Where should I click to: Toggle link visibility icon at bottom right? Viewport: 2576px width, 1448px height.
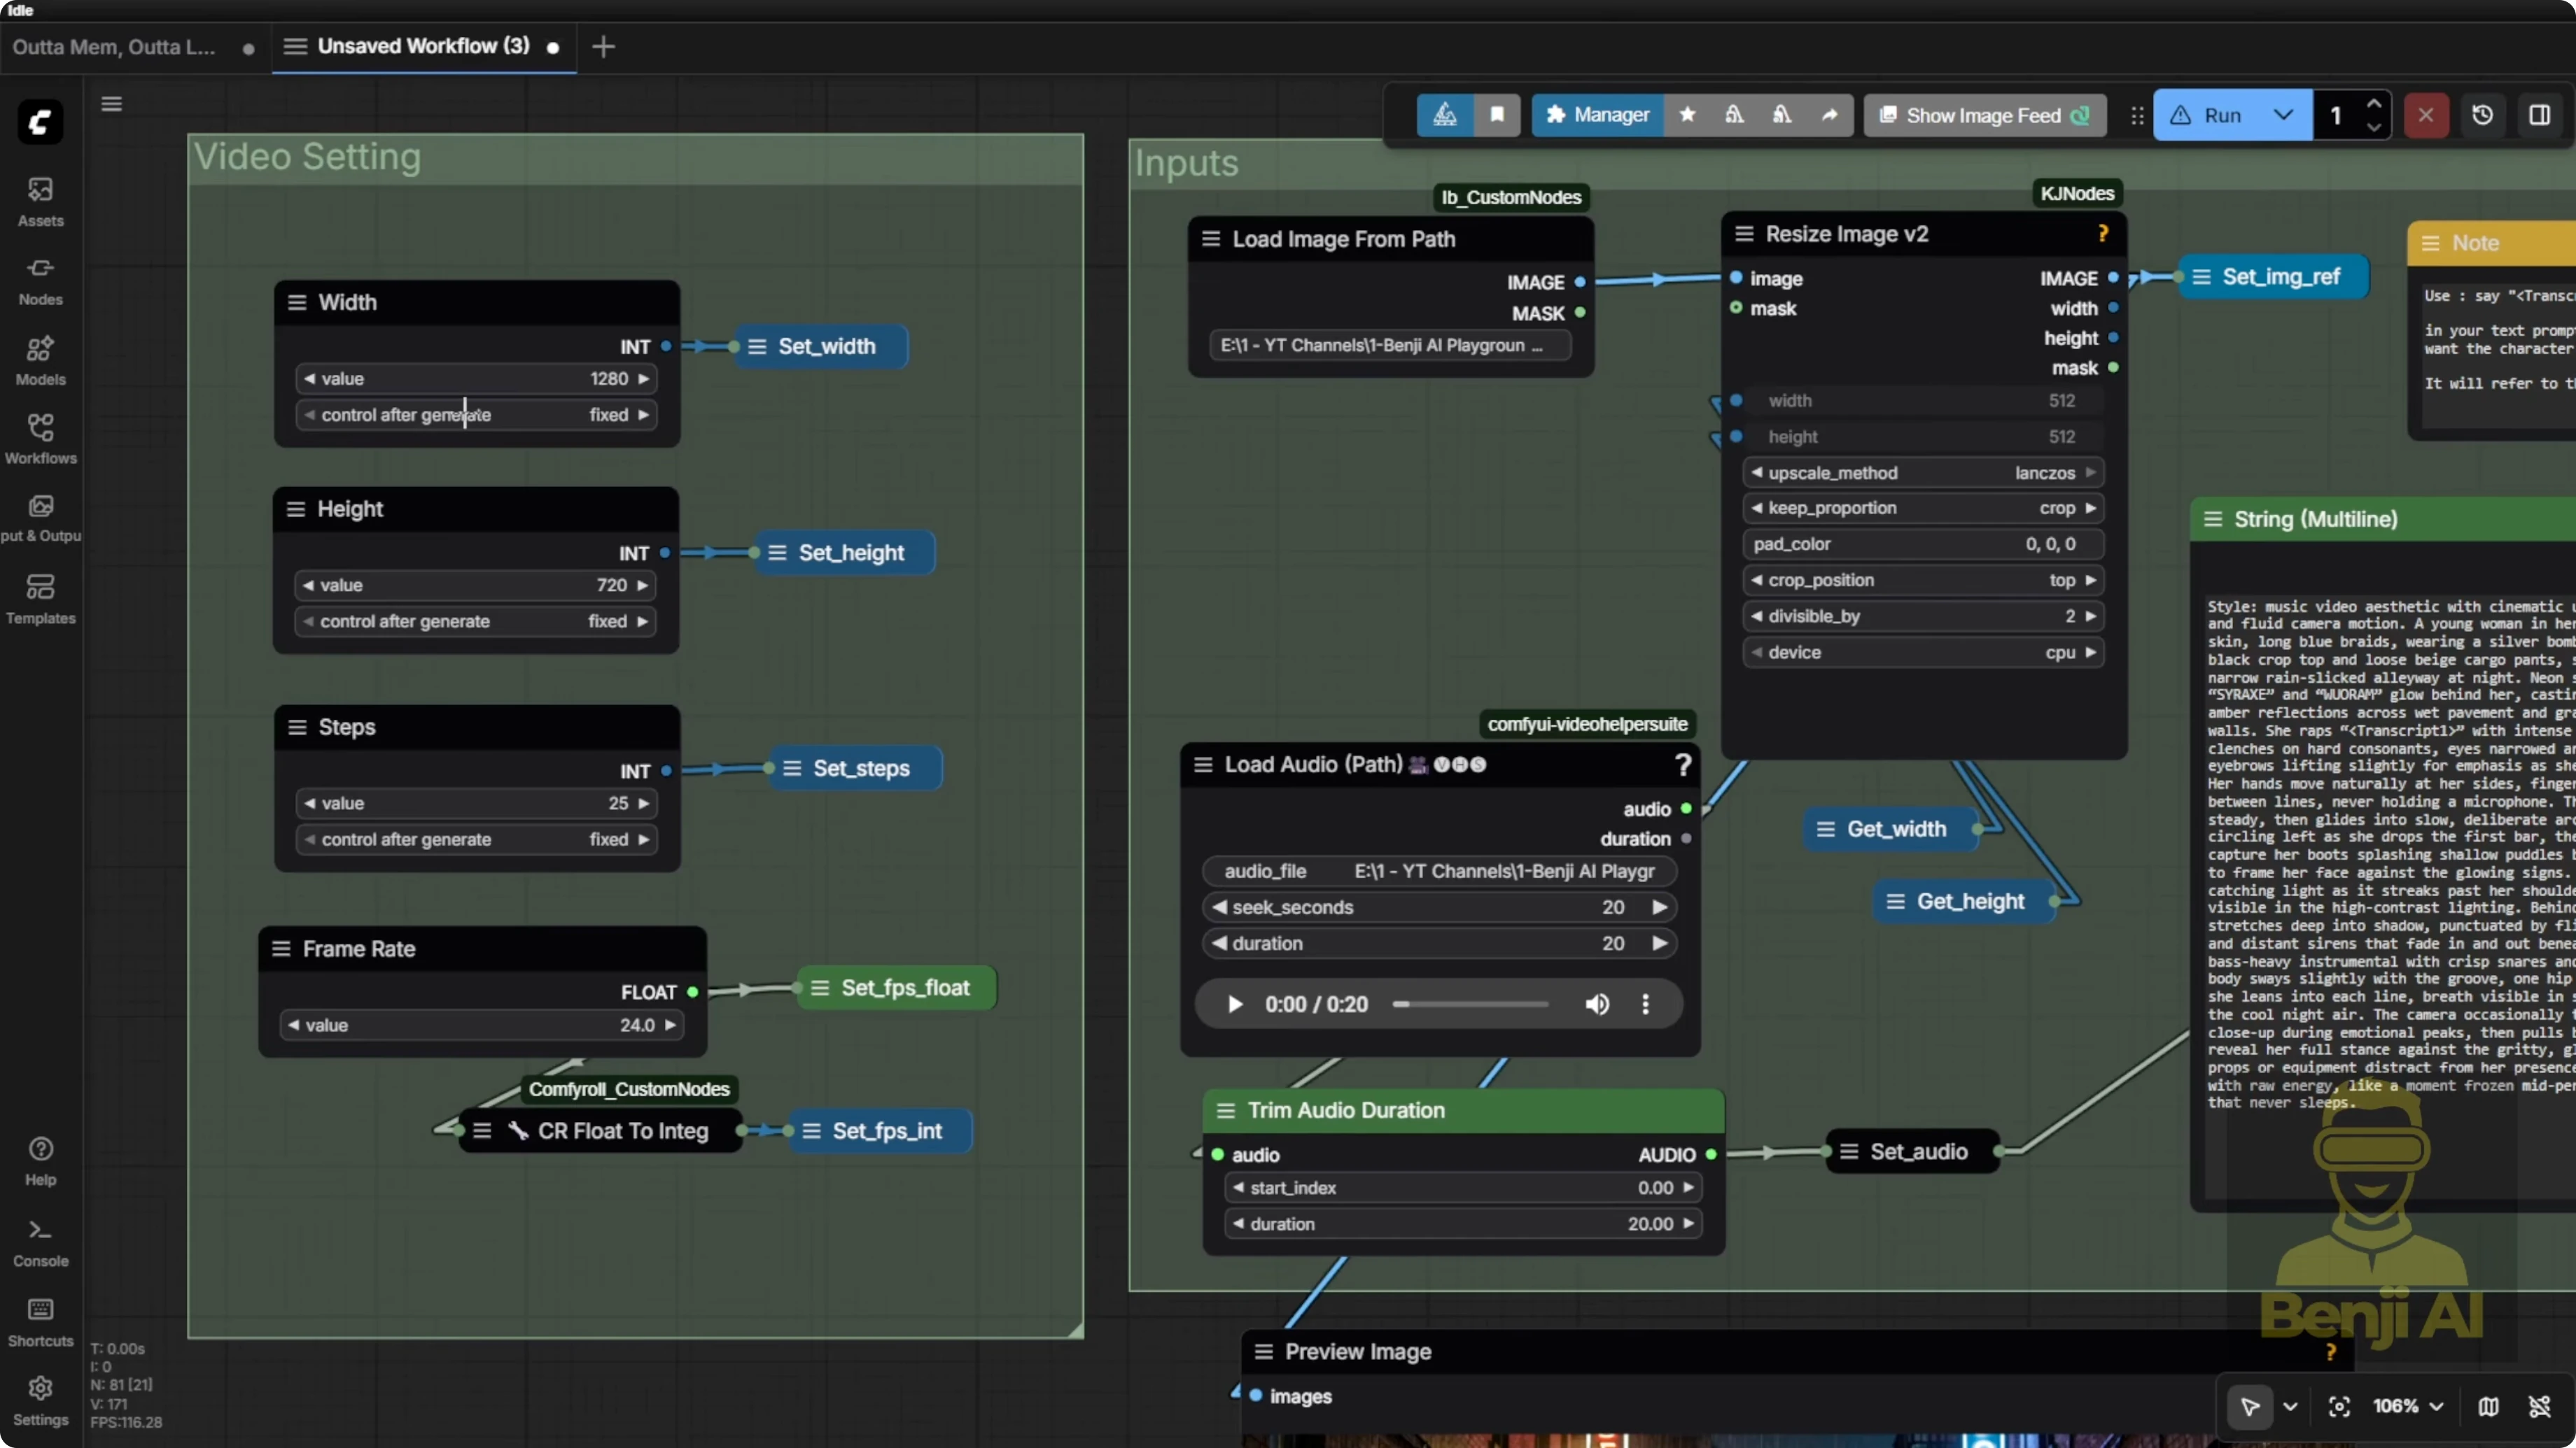pyautogui.click(x=2539, y=1407)
